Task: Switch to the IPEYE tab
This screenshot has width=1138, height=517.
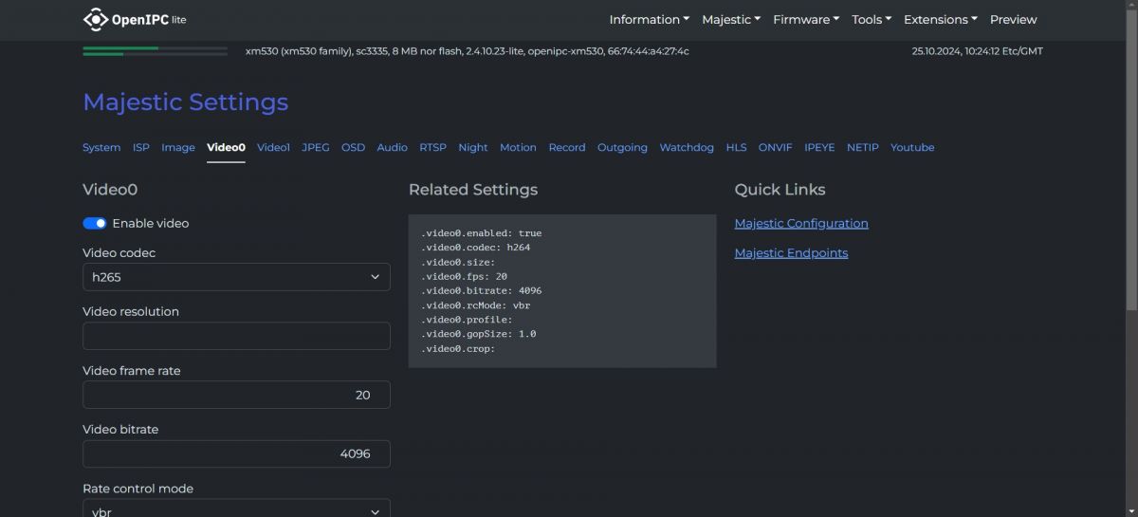Action: pyautogui.click(x=819, y=147)
